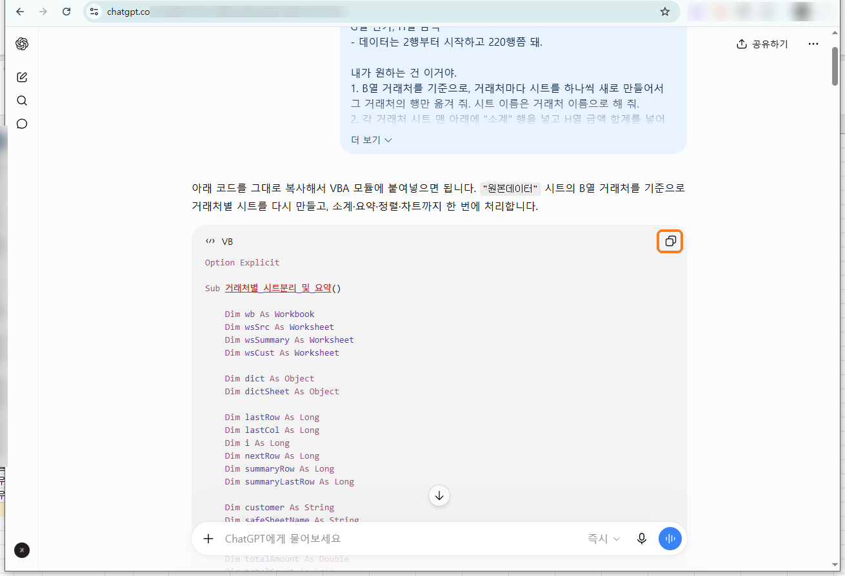Reload the ChatGPT page
The width and height of the screenshot is (845, 576).
[x=66, y=12]
